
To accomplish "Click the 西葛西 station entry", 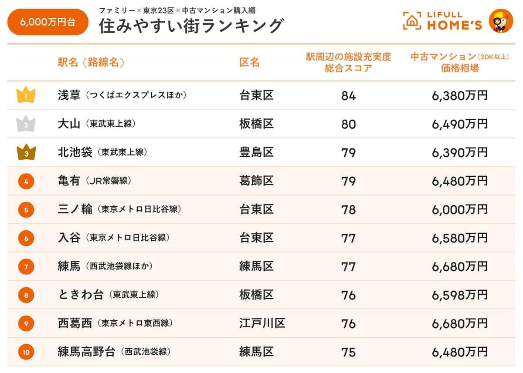I will [x=75, y=323].
